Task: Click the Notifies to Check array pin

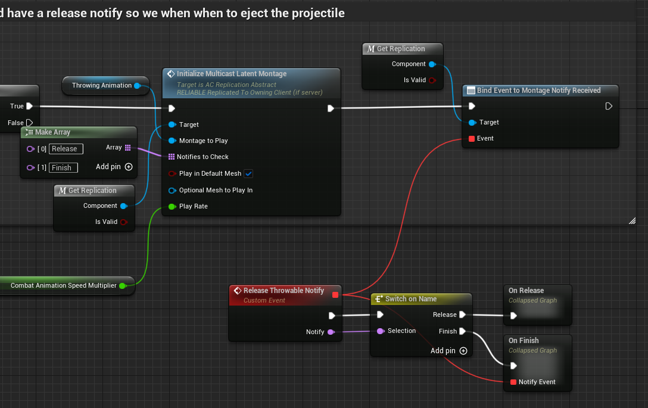Action: pos(172,157)
